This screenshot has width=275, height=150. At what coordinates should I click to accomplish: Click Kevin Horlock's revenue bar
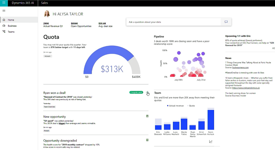(x=211, y=120)
